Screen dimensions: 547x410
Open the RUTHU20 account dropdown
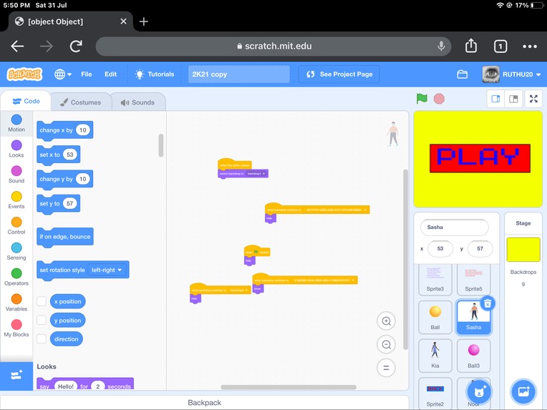(511, 74)
